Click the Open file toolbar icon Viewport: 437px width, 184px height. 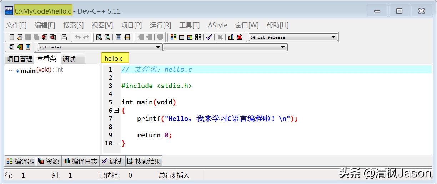click(x=20, y=37)
